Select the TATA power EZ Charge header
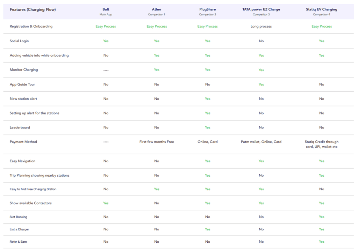The height and width of the screenshot is (250, 358). point(261,12)
